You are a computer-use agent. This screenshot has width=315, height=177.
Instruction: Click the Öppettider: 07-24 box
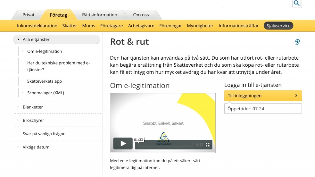[x=263, y=108]
